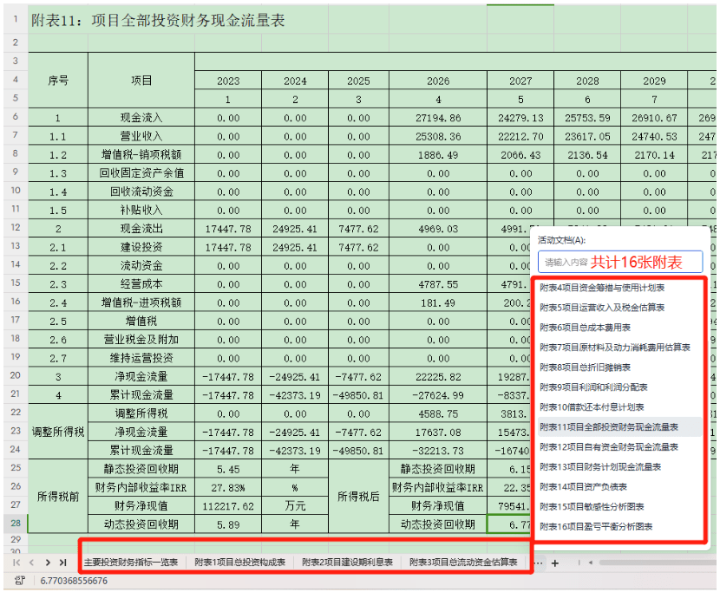Viewport: 720px width, 592px height.
Task: Jump to last sheet arrow
Action: coord(63,563)
